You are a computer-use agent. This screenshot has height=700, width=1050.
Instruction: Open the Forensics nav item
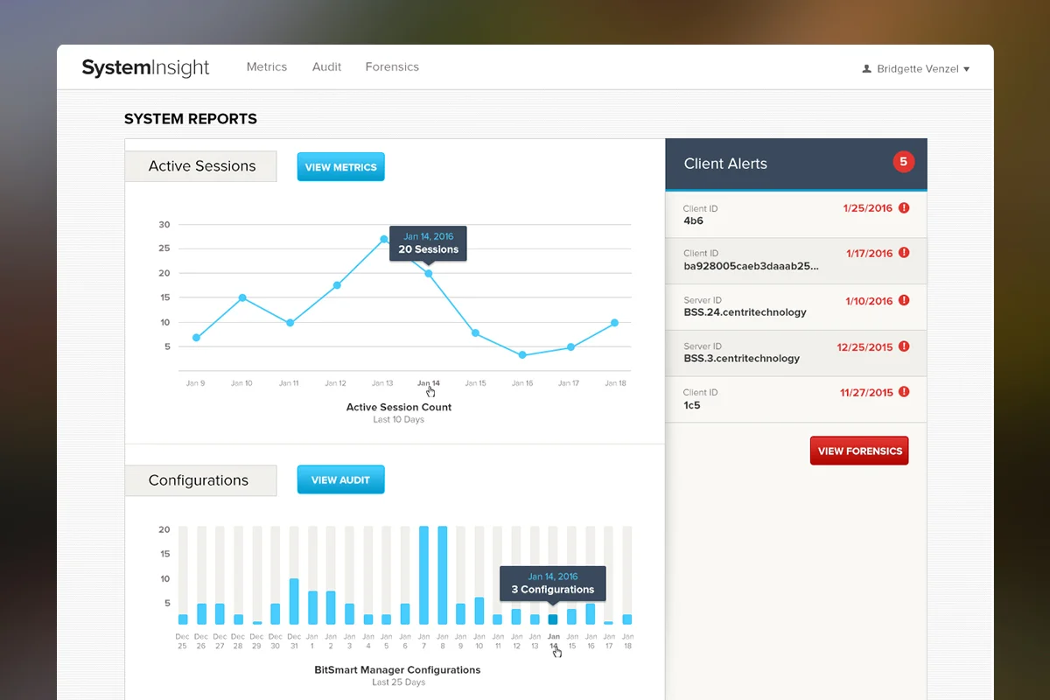click(392, 66)
